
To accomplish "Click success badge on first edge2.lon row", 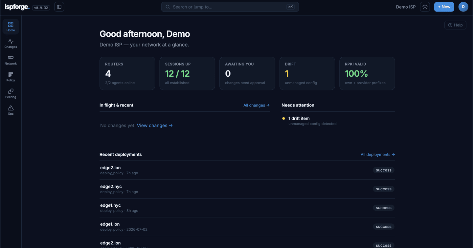I will pos(384,170).
